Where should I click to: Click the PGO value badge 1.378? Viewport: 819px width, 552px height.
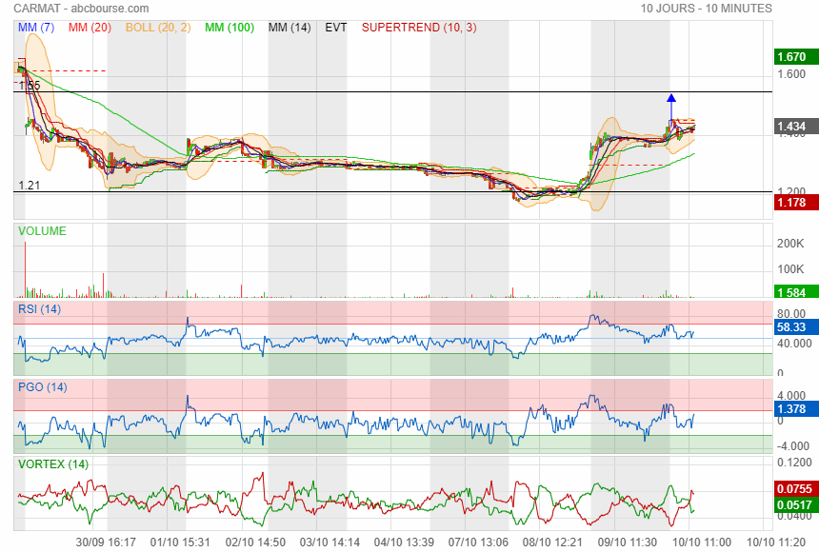790,409
